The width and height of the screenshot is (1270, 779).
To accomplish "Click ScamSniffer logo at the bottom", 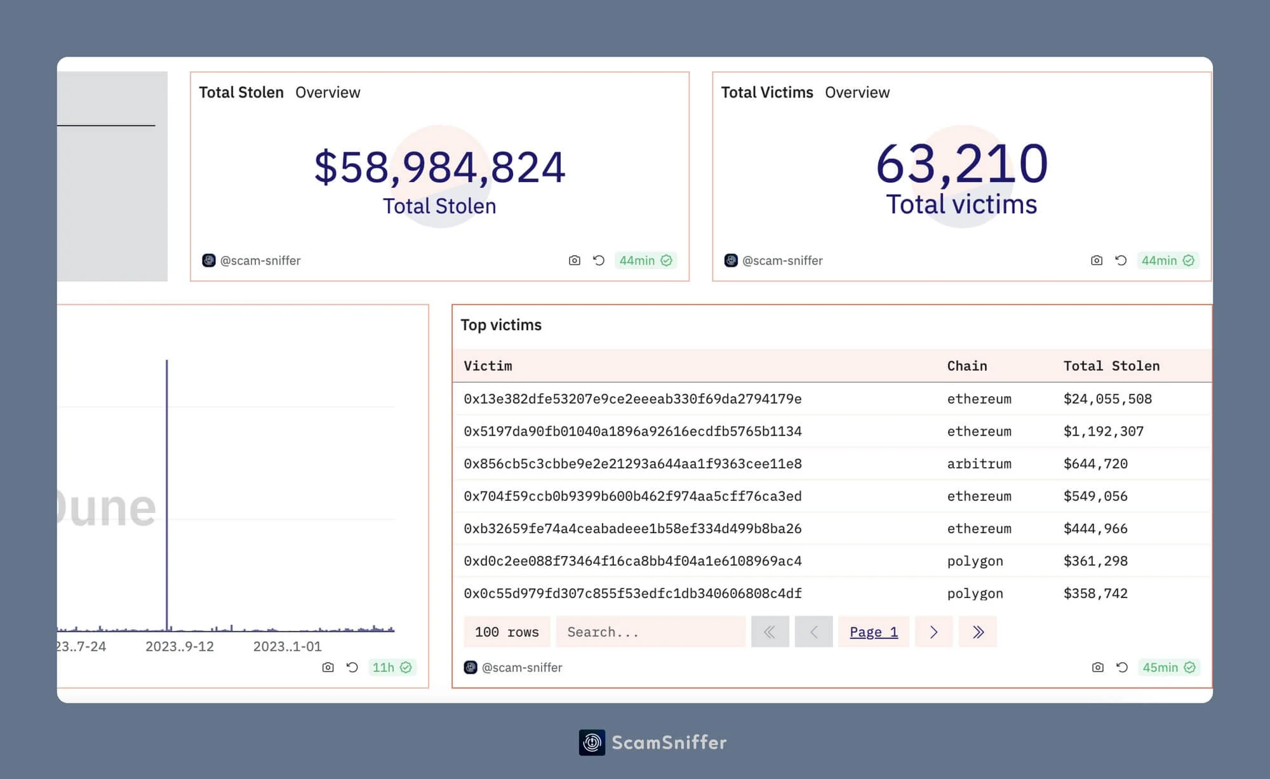I will [x=592, y=742].
